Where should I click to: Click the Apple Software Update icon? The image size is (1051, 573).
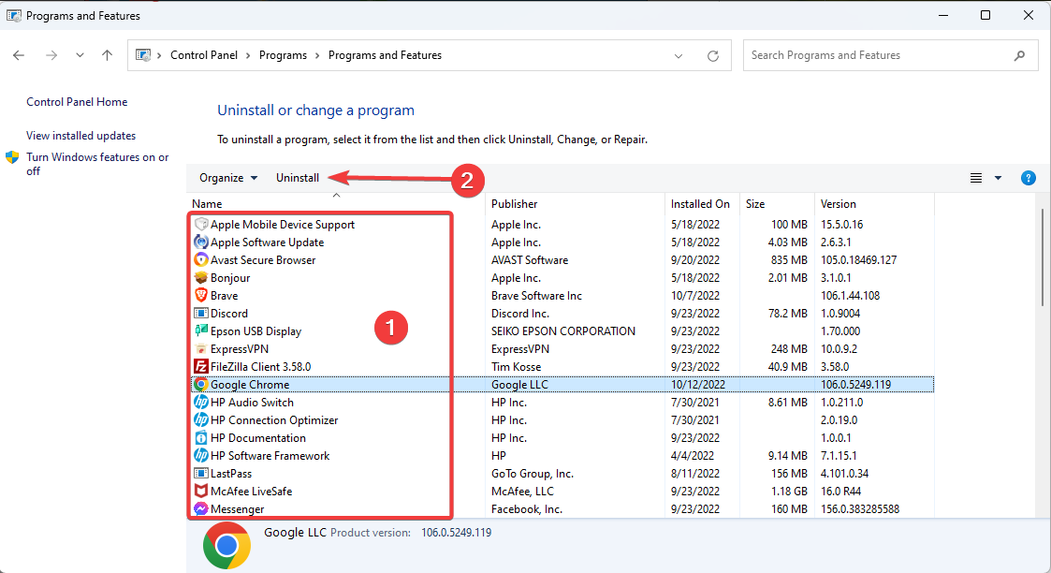[201, 242]
